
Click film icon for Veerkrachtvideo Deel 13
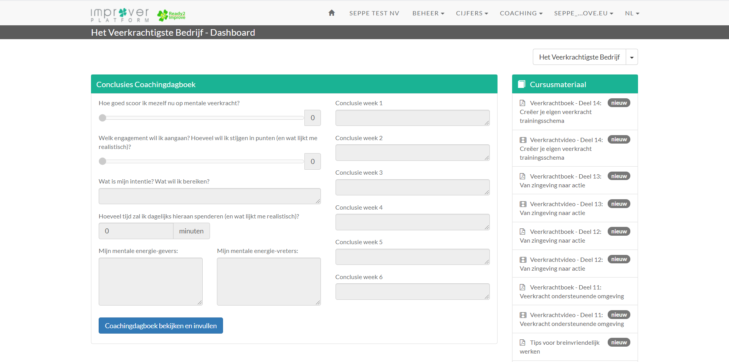coord(523,204)
